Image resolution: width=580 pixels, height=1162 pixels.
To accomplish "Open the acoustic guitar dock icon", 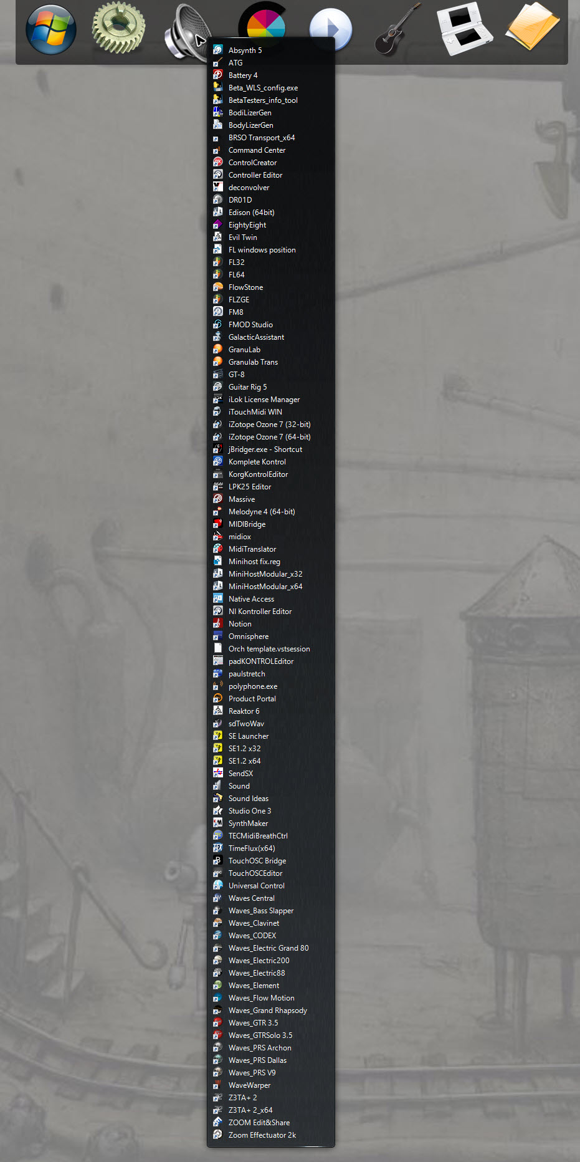I will [397, 29].
